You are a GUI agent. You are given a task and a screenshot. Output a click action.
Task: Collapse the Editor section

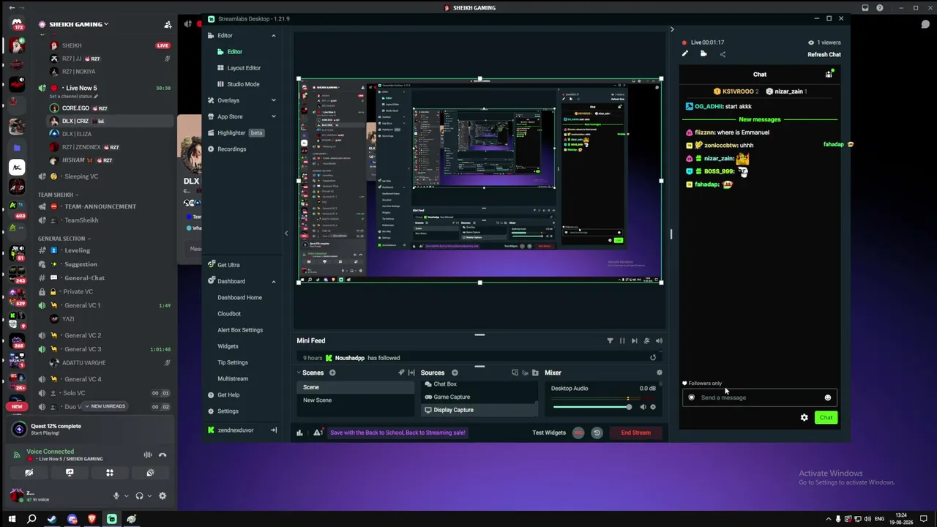(x=274, y=35)
